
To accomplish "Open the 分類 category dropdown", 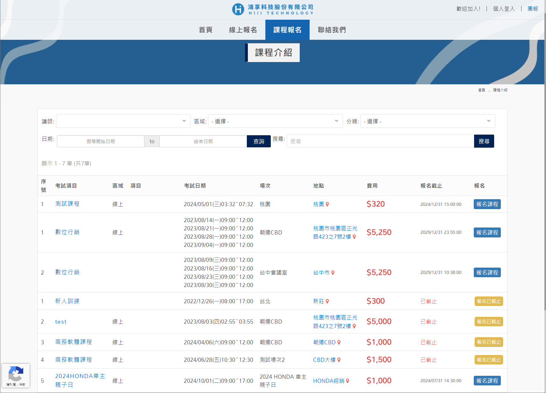I will coord(427,121).
